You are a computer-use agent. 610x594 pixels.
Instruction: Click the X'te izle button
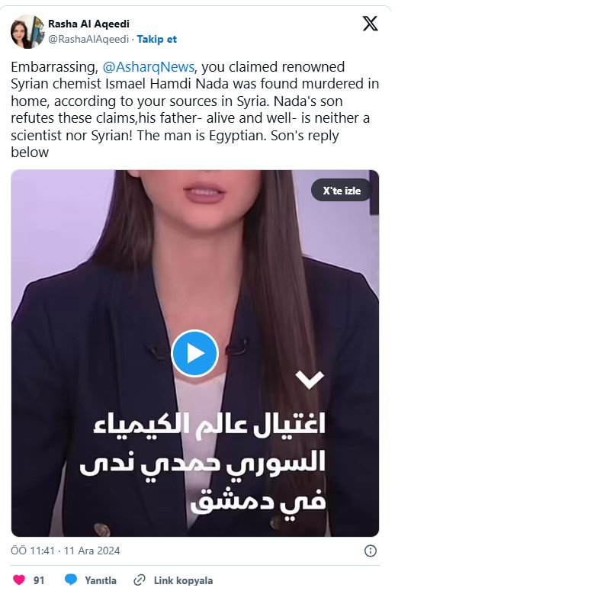(x=342, y=190)
